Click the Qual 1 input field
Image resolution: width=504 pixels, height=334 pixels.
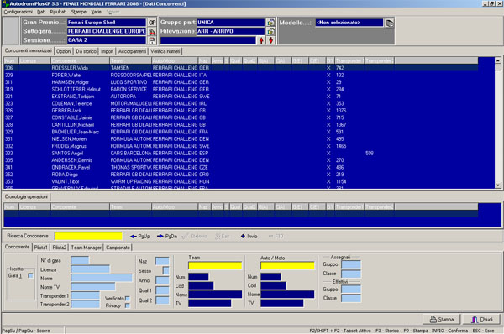[x=162, y=290]
